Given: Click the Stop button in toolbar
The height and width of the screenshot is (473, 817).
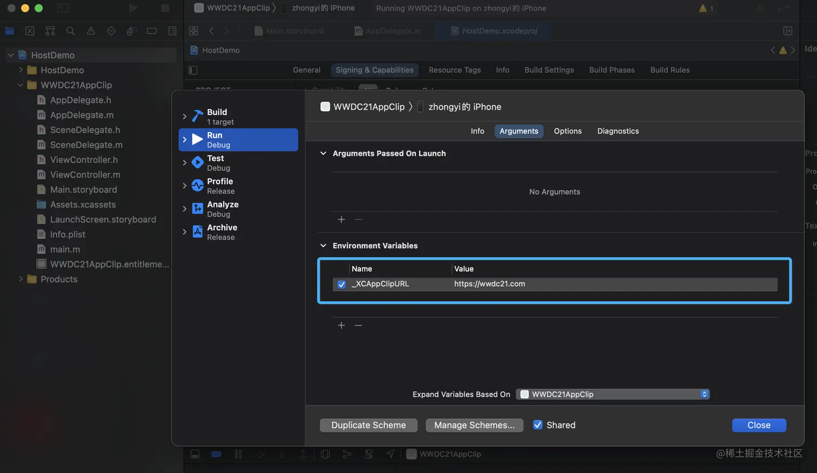Looking at the screenshot, I should 165,8.
